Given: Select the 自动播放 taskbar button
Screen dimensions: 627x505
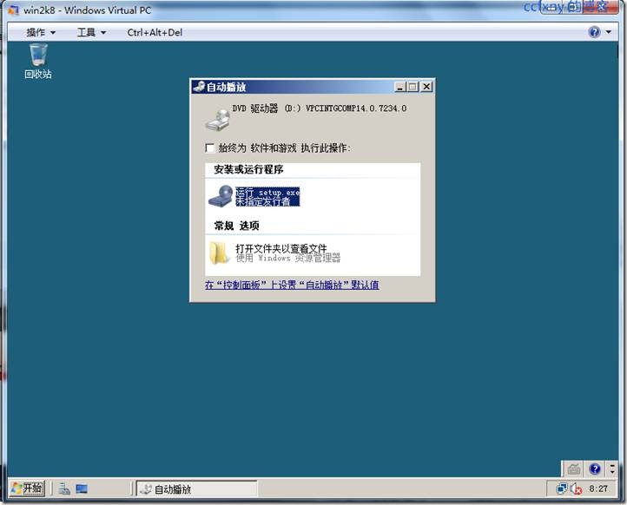Looking at the screenshot, I should click(x=197, y=489).
